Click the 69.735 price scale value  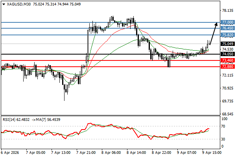click(228, 101)
